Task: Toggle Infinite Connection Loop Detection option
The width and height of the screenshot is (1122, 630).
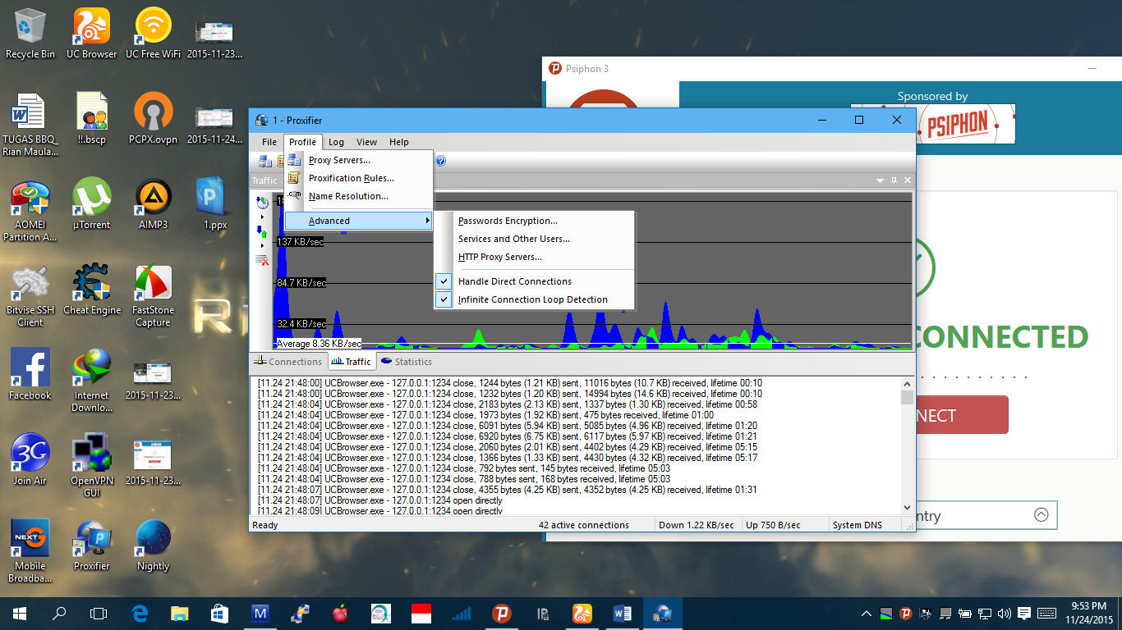Action: [x=533, y=299]
